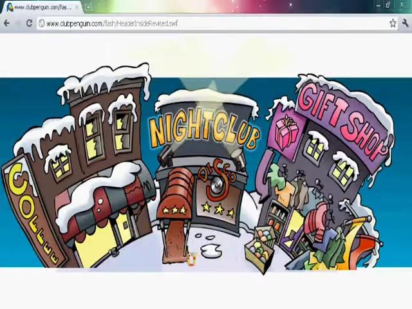Click the vertical yellow Coffee sign
Screen dimensions: 412x309
[33, 213]
